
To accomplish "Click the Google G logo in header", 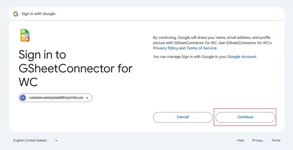I will pos(16,14).
